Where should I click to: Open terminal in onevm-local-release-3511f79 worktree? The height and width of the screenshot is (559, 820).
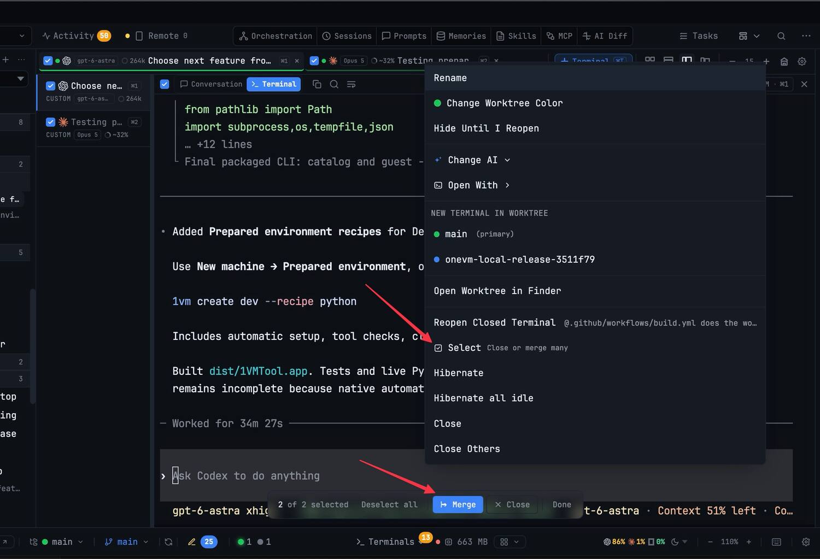pyautogui.click(x=595, y=259)
